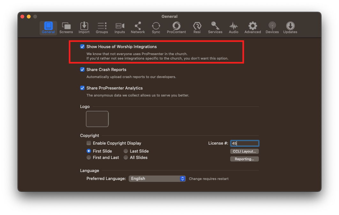
Task: Open the Resi preferences pane
Action: (197, 28)
